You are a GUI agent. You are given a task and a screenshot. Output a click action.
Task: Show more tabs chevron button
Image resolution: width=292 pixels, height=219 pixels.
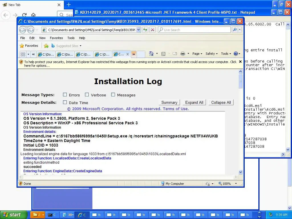point(134,54)
